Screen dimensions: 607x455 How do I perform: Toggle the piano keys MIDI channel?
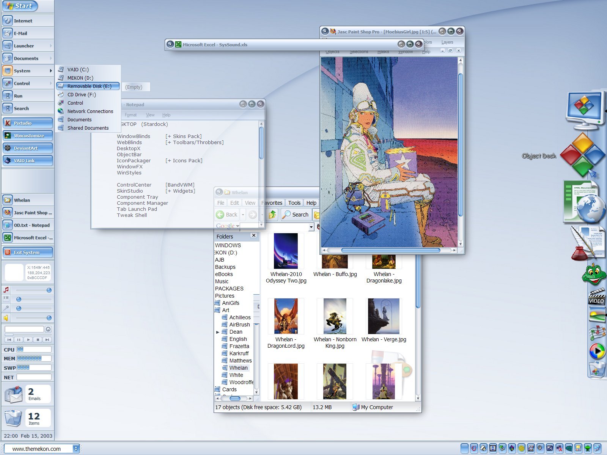tap(6, 299)
